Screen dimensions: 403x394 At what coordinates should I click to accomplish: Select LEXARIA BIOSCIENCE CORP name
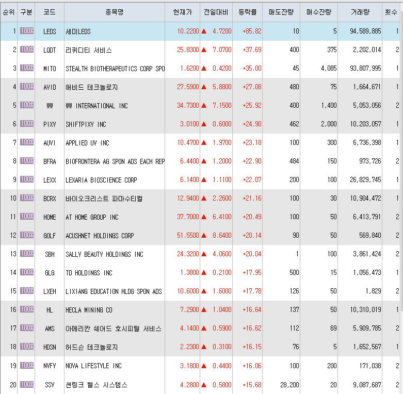pyautogui.click(x=101, y=180)
